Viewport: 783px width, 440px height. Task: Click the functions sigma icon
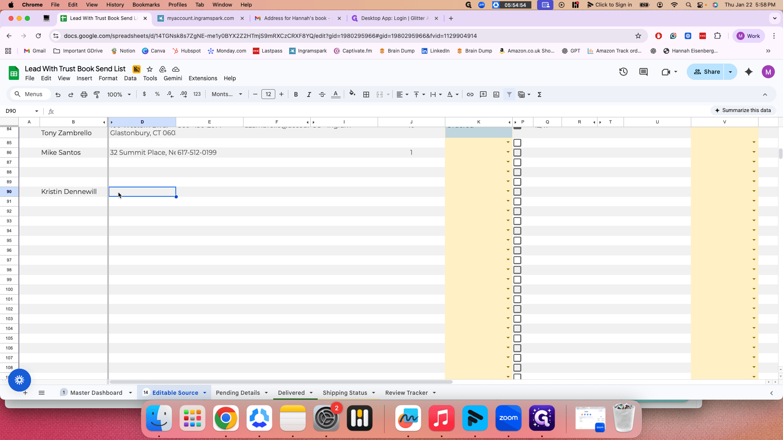pos(540,95)
